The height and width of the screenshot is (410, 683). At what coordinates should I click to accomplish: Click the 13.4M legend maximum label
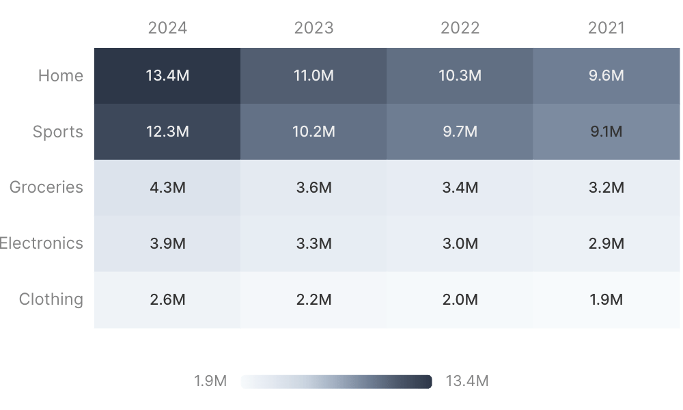(x=467, y=381)
